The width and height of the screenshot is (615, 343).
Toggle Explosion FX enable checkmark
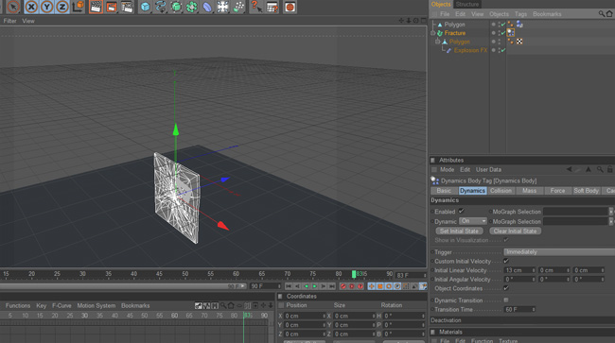(x=502, y=50)
